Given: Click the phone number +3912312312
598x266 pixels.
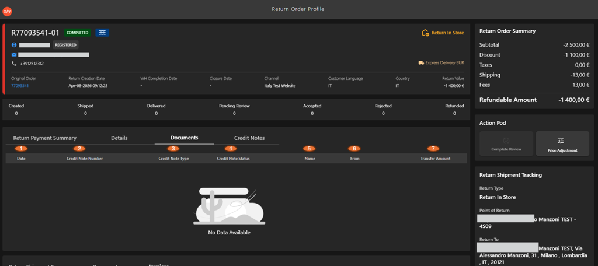Looking at the screenshot, I should pos(32,64).
